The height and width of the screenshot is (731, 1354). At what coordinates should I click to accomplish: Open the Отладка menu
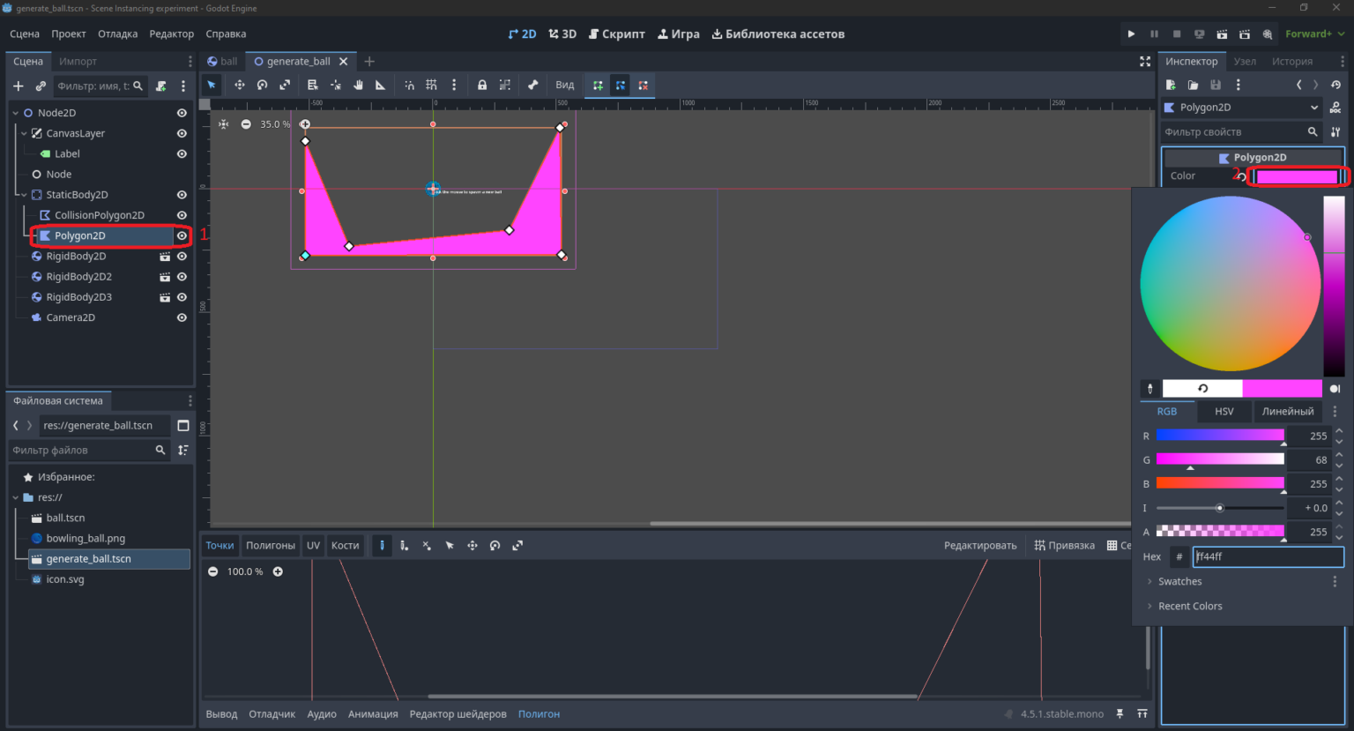(117, 34)
